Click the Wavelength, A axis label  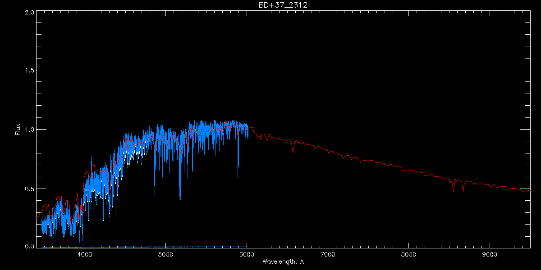(283, 261)
